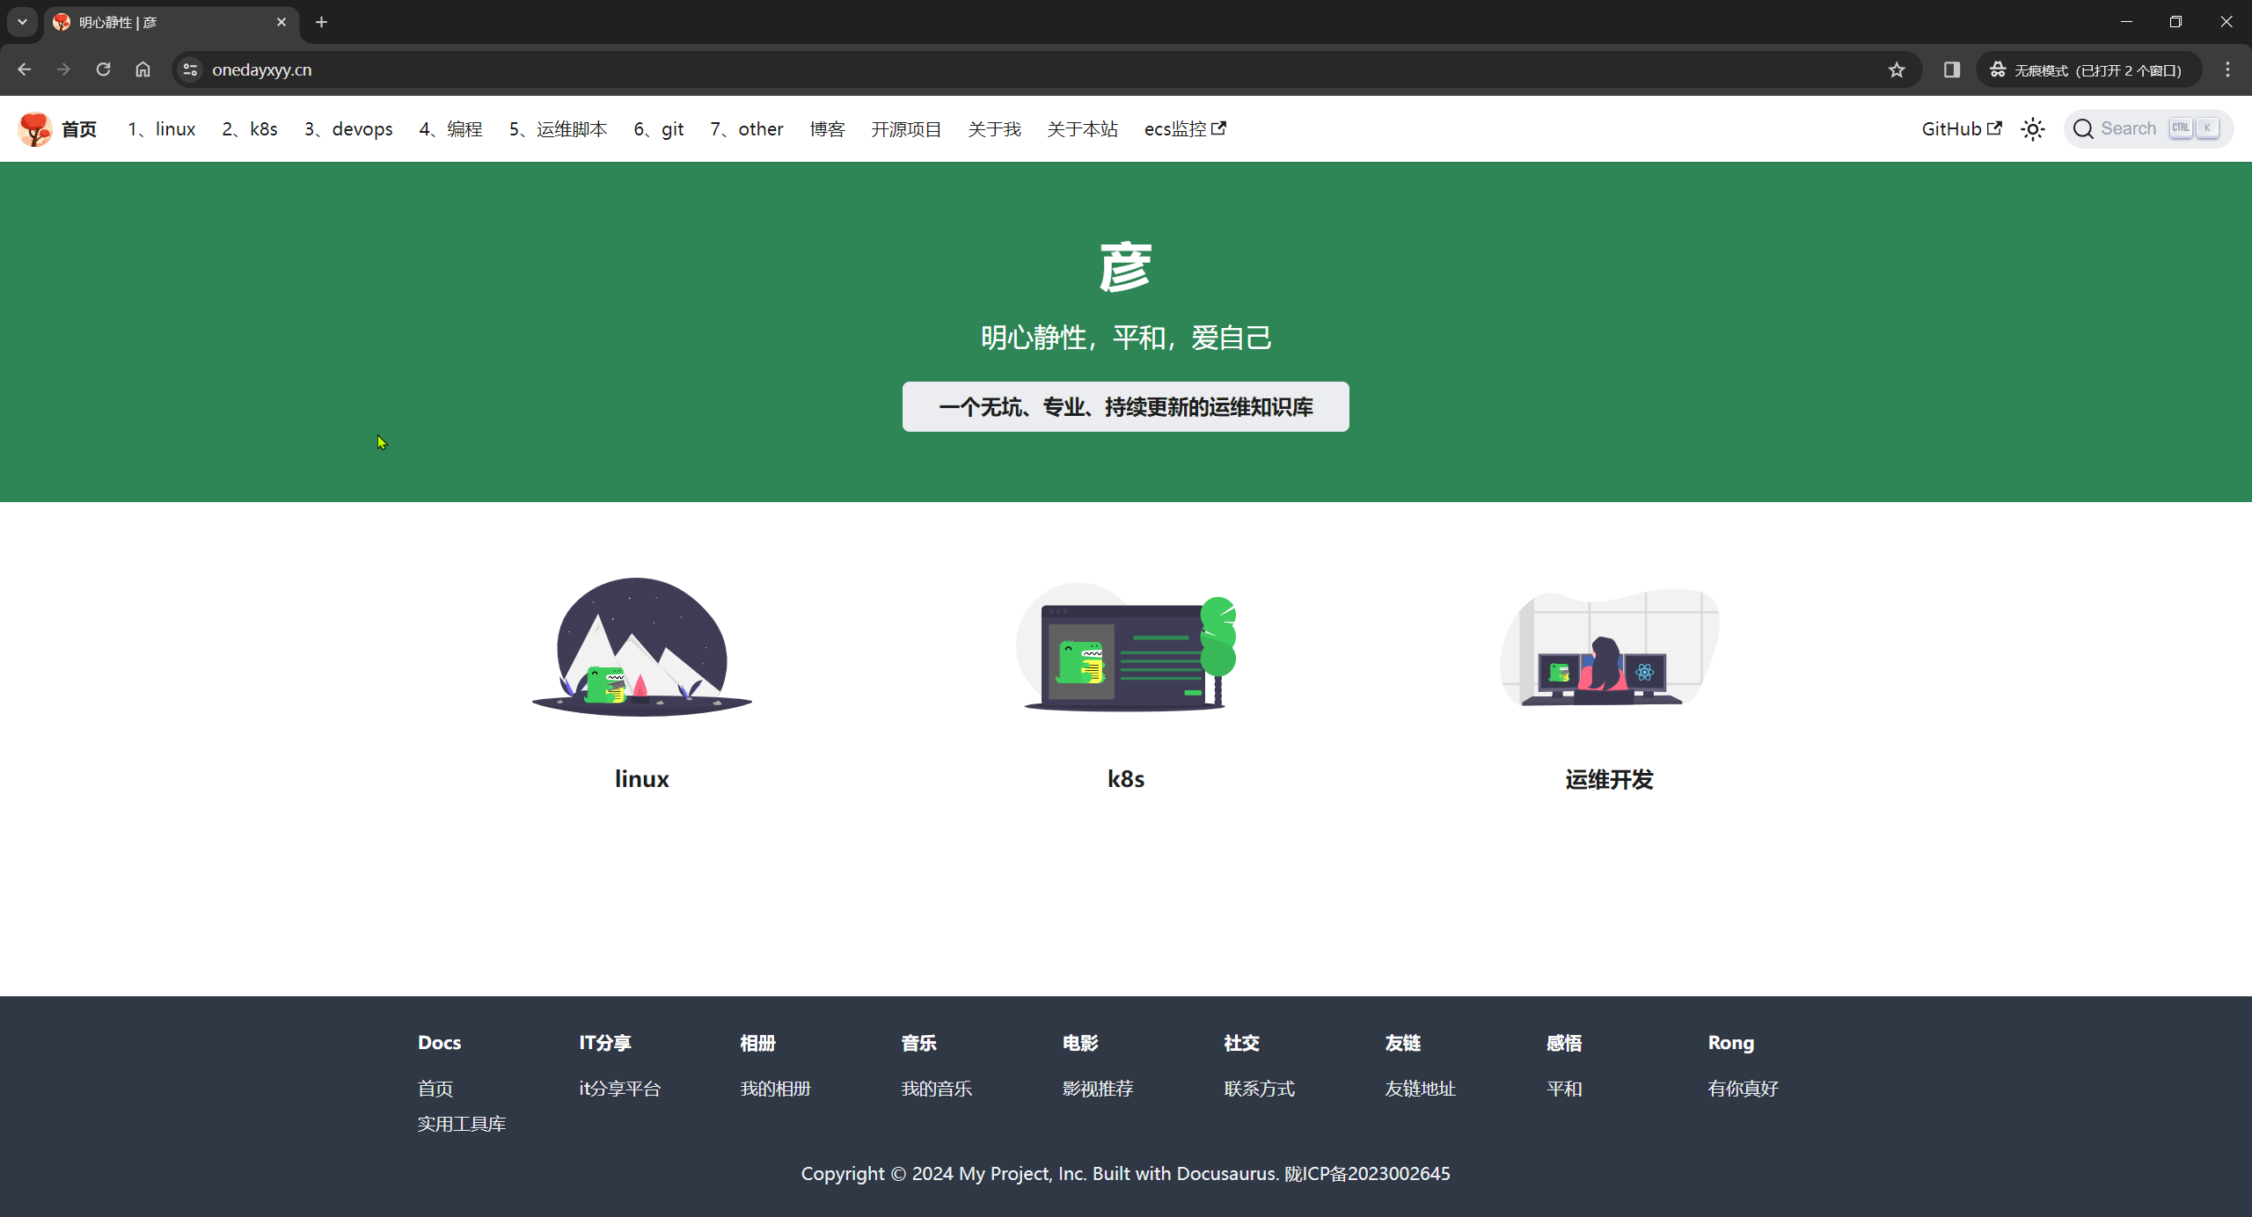Open 平和 footer link
The image size is (2252, 1217).
point(1564,1089)
